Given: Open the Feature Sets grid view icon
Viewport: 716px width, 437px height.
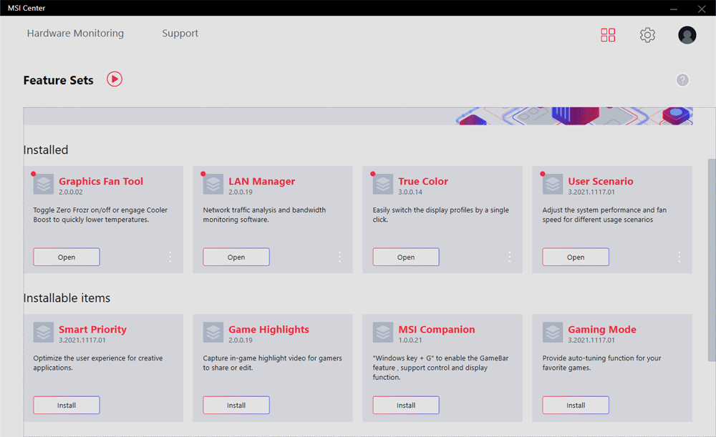Looking at the screenshot, I should (x=608, y=34).
